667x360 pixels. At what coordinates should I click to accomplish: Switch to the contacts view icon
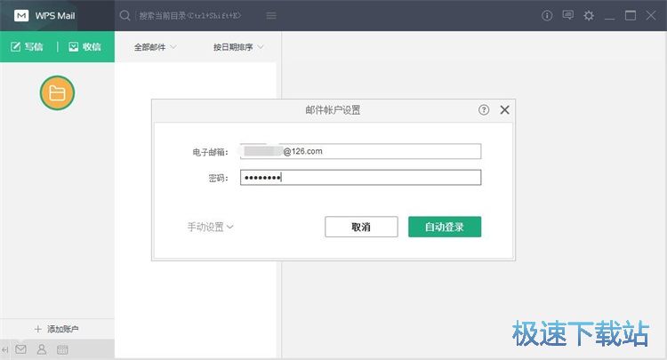pos(42,349)
